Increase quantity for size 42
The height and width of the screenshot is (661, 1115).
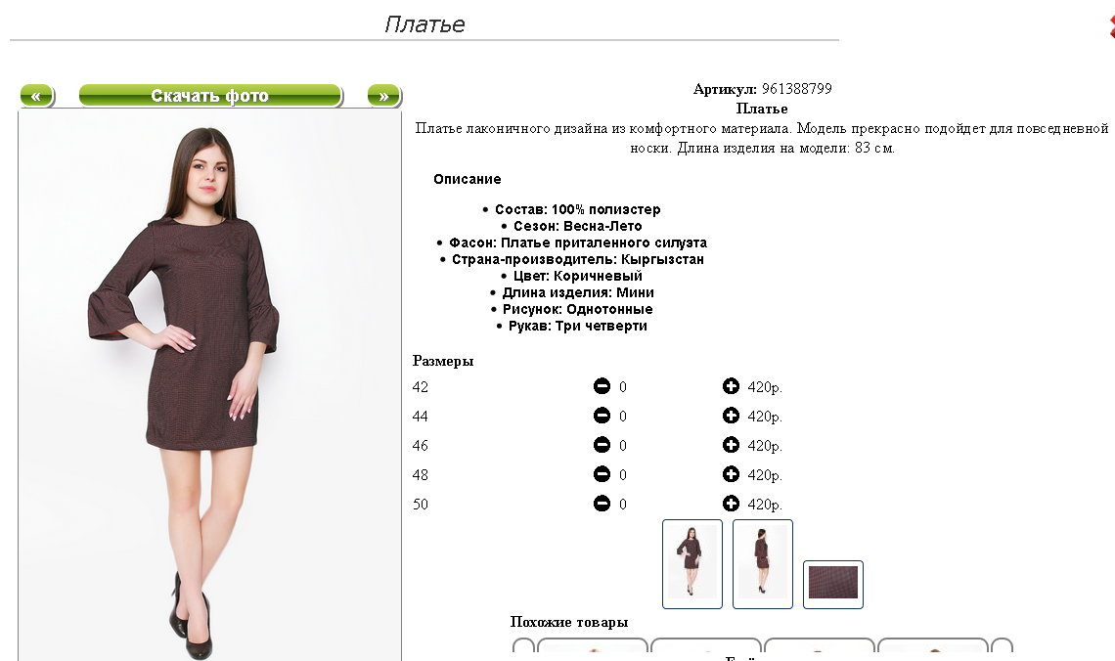(731, 386)
